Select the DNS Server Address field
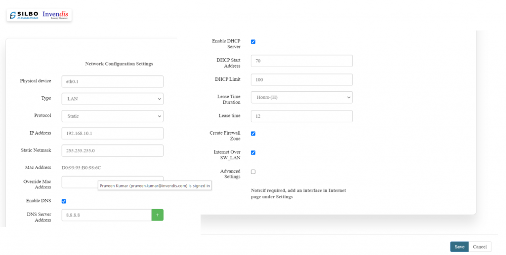The height and width of the screenshot is (255, 506). 106,215
